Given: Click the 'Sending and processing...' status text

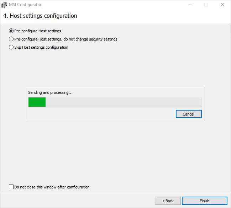Looking at the screenshot, I should click(x=50, y=92).
